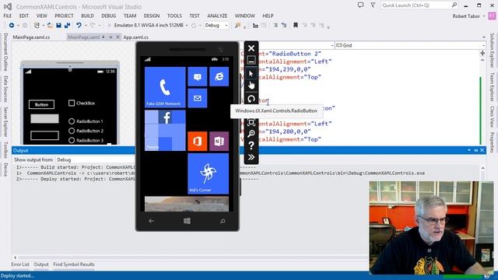This screenshot has width=498, height=280.
Task: Open the Properties side panel
Action: (492, 142)
